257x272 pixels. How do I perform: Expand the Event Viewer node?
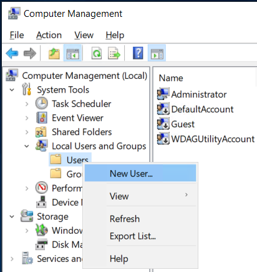[x=27, y=118]
